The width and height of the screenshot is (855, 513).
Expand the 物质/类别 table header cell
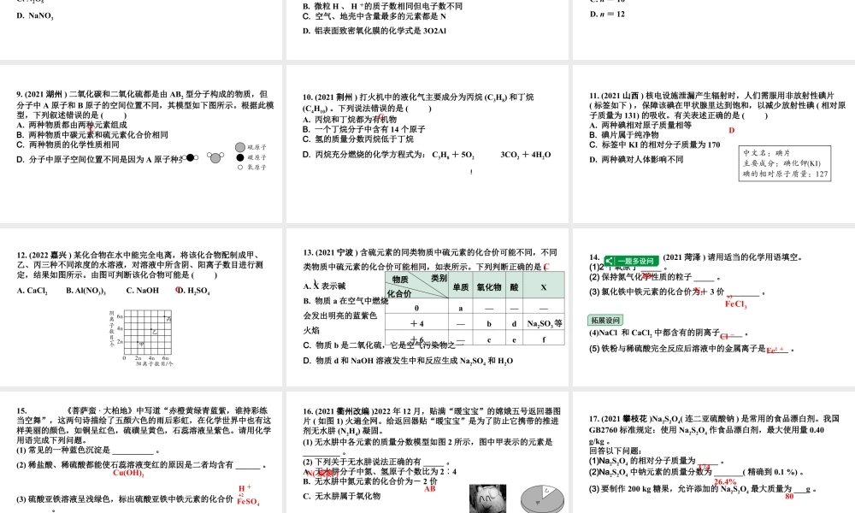pyautogui.click(x=419, y=284)
